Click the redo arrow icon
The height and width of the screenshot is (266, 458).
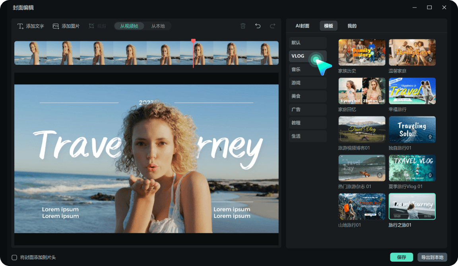coord(272,26)
